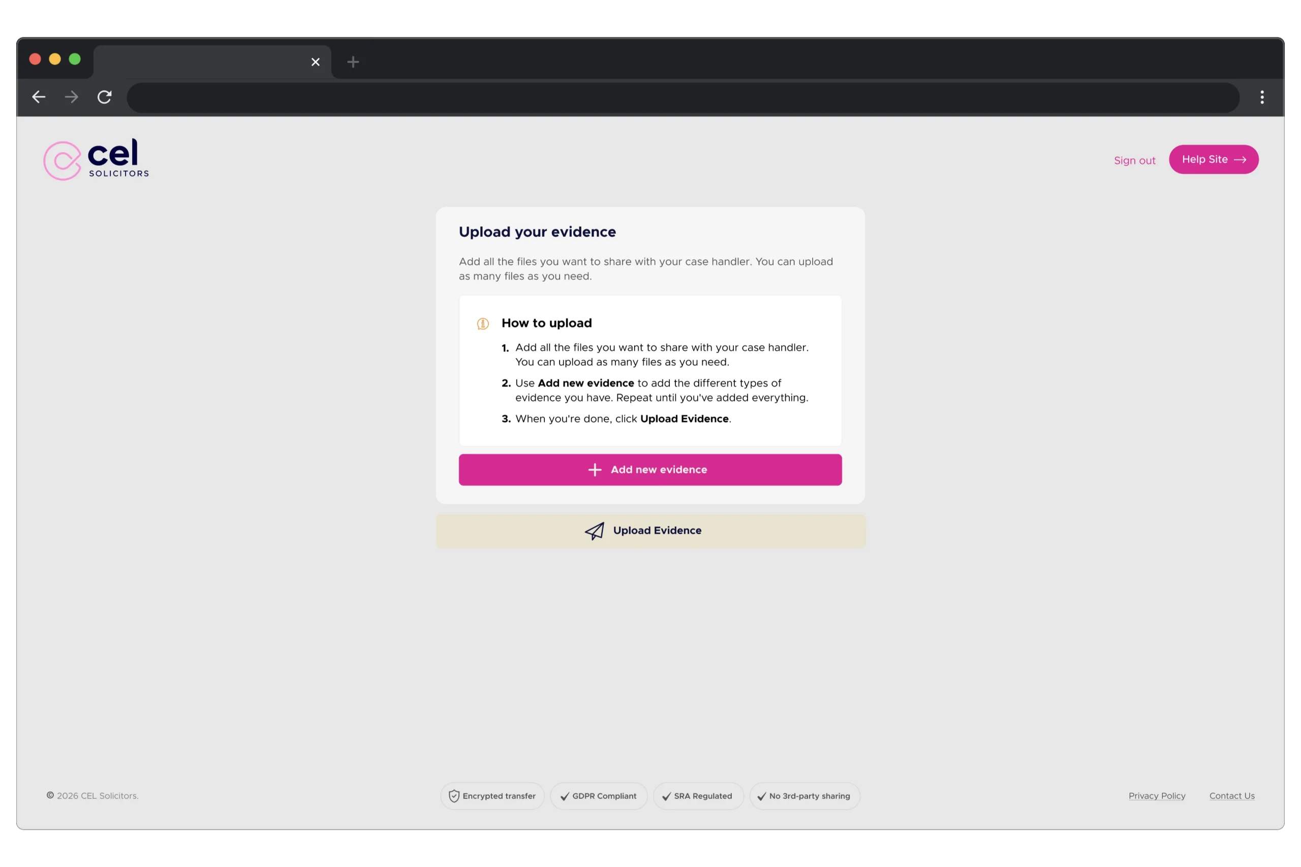Image resolution: width=1301 pixels, height=867 pixels.
Task: Click the checkmark on No 3rd-party sharing
Action: [762, 796]
